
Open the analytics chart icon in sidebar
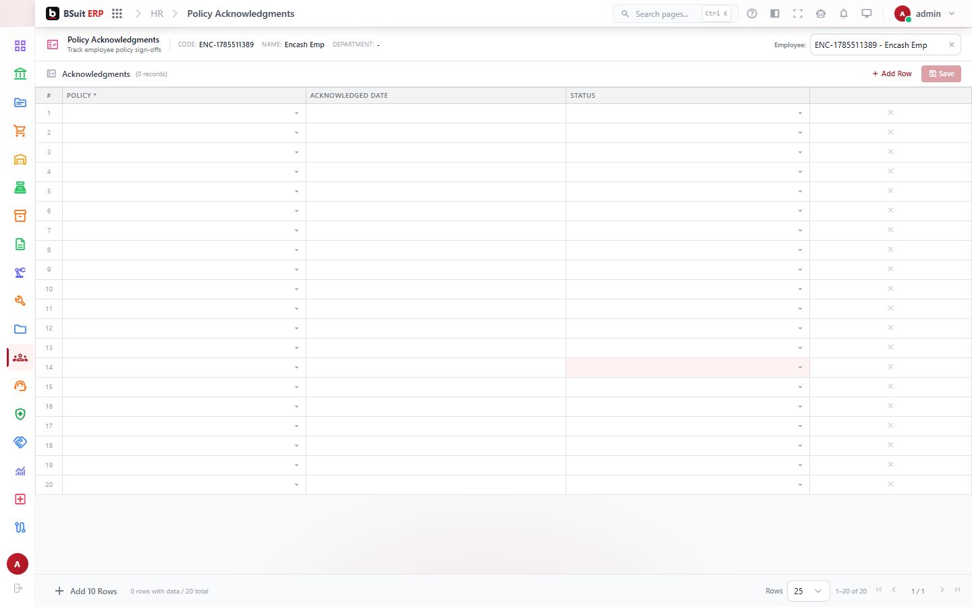click(20, 471)
